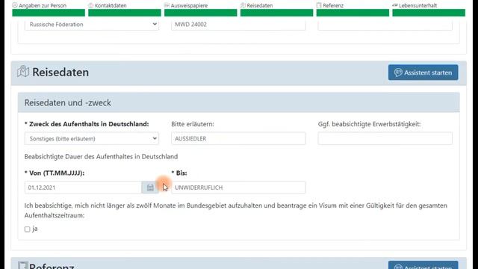Click the 'Bitte erläutern' field with AUSSIEDLER
Viewport: 478px width, 269px height.
[238, 138]
